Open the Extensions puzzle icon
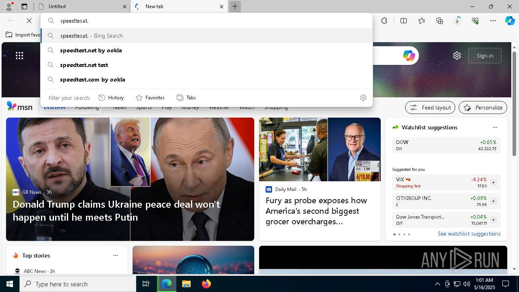 pos(384,21)
